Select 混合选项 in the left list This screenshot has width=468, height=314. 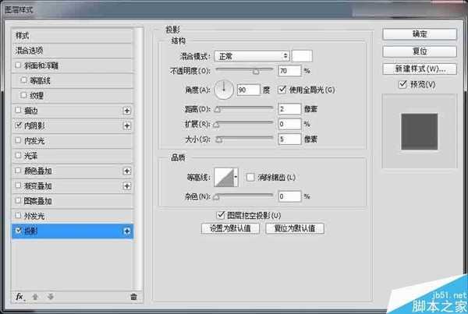(73, 51)
